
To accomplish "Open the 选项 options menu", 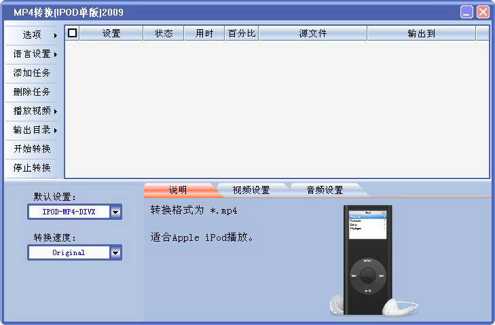I will tap(31, 35).
